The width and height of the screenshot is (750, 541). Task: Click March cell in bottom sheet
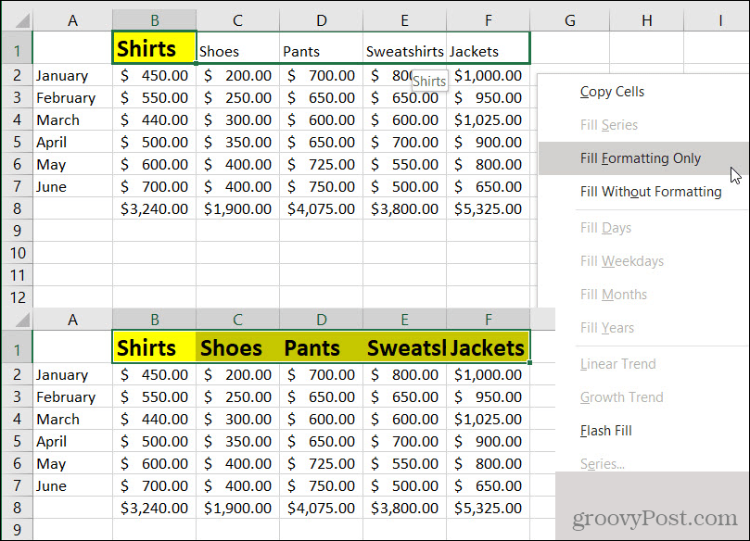(72, 419)
